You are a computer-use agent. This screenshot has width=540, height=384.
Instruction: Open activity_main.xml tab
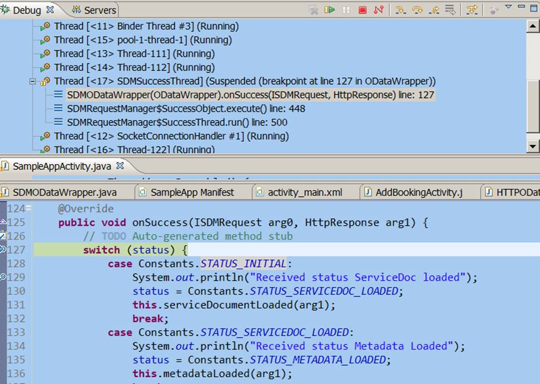point(305,192)
